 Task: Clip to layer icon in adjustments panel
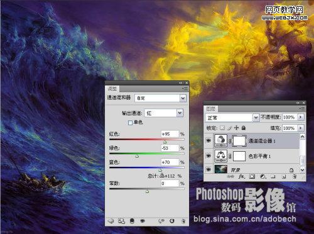(x=132, y=221)
